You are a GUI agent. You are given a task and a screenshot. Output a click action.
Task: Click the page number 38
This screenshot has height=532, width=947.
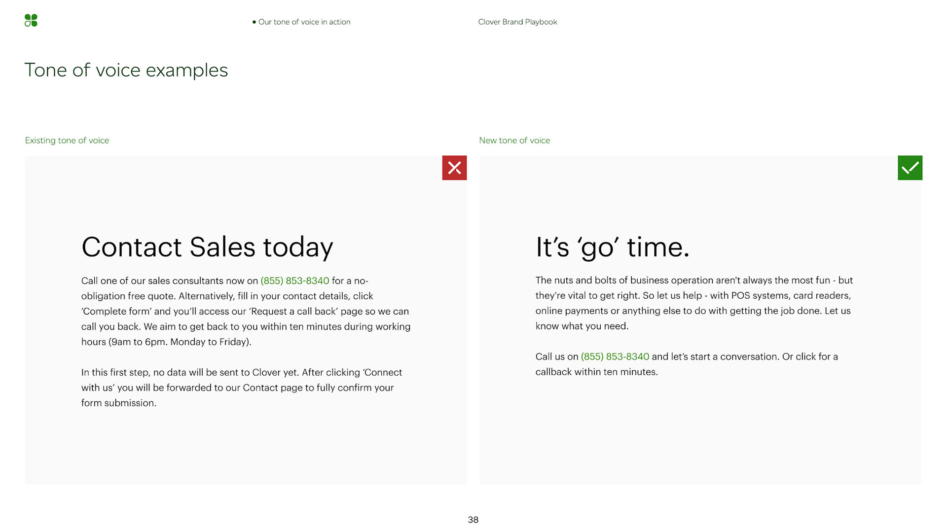click(473, 520)
